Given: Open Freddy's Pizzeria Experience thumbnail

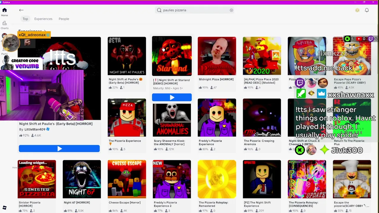Looking at the screenshot, I should coord(217,117).
